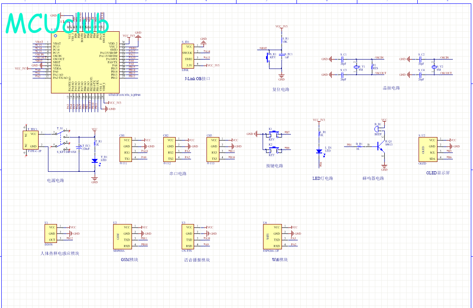Screen dimensions: 473x308
Task: Click the S_C3 20pF capacitor
Action: 343,75
